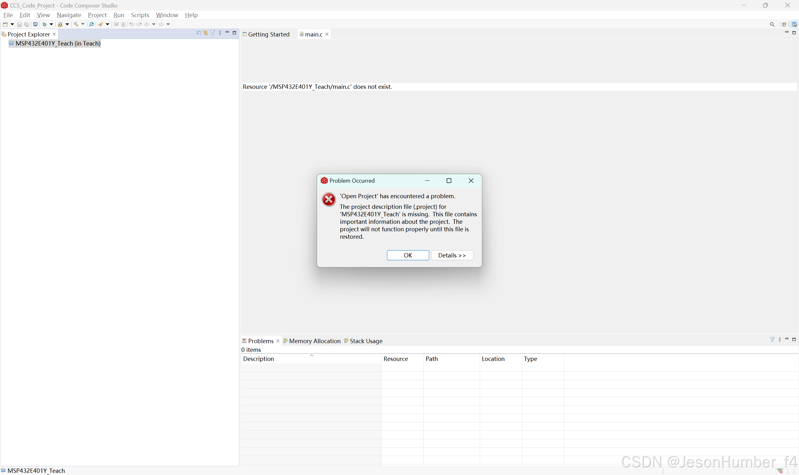Click the Debug bug icon in the toolbar

(x=45, y=24)
